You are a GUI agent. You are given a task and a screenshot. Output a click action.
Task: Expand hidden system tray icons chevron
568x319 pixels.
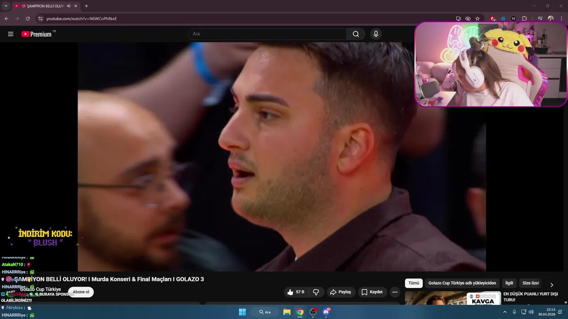505,312
